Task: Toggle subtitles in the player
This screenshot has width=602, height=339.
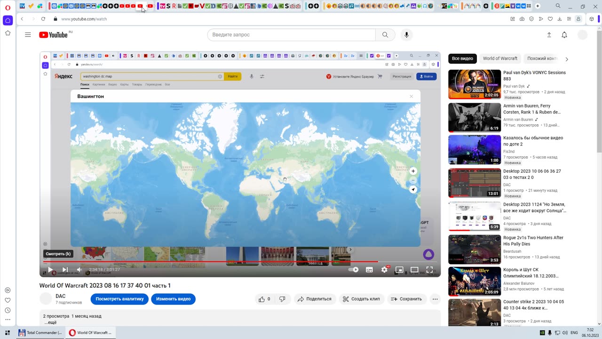Action: click(369, 270)
